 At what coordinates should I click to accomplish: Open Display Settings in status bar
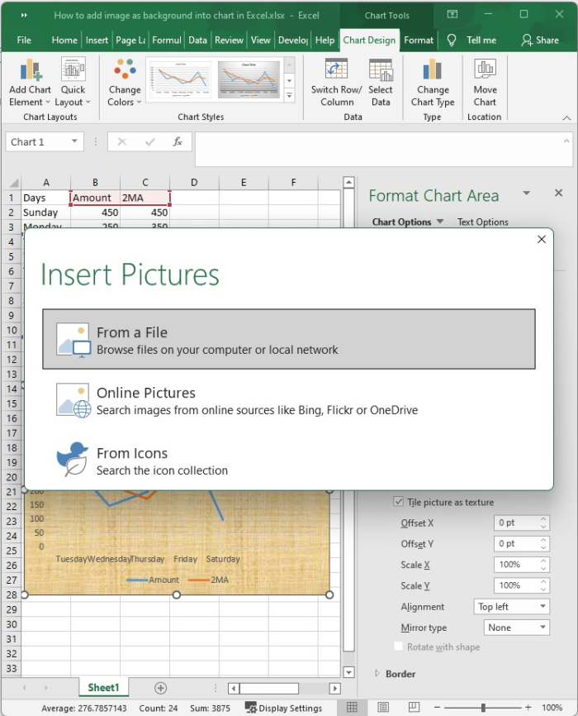coord(284,708)
